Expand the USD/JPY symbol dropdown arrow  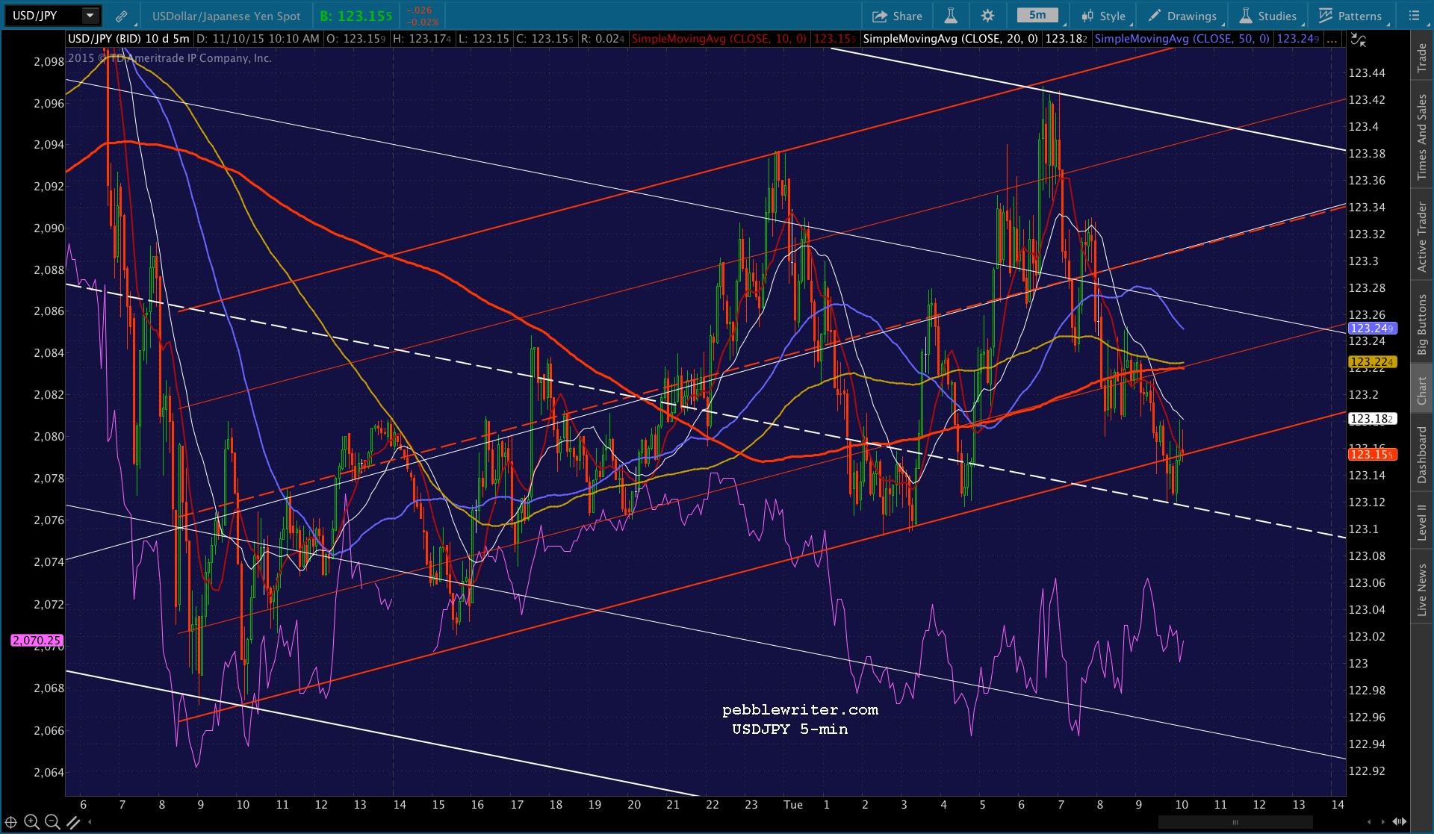tap(90, 16)
